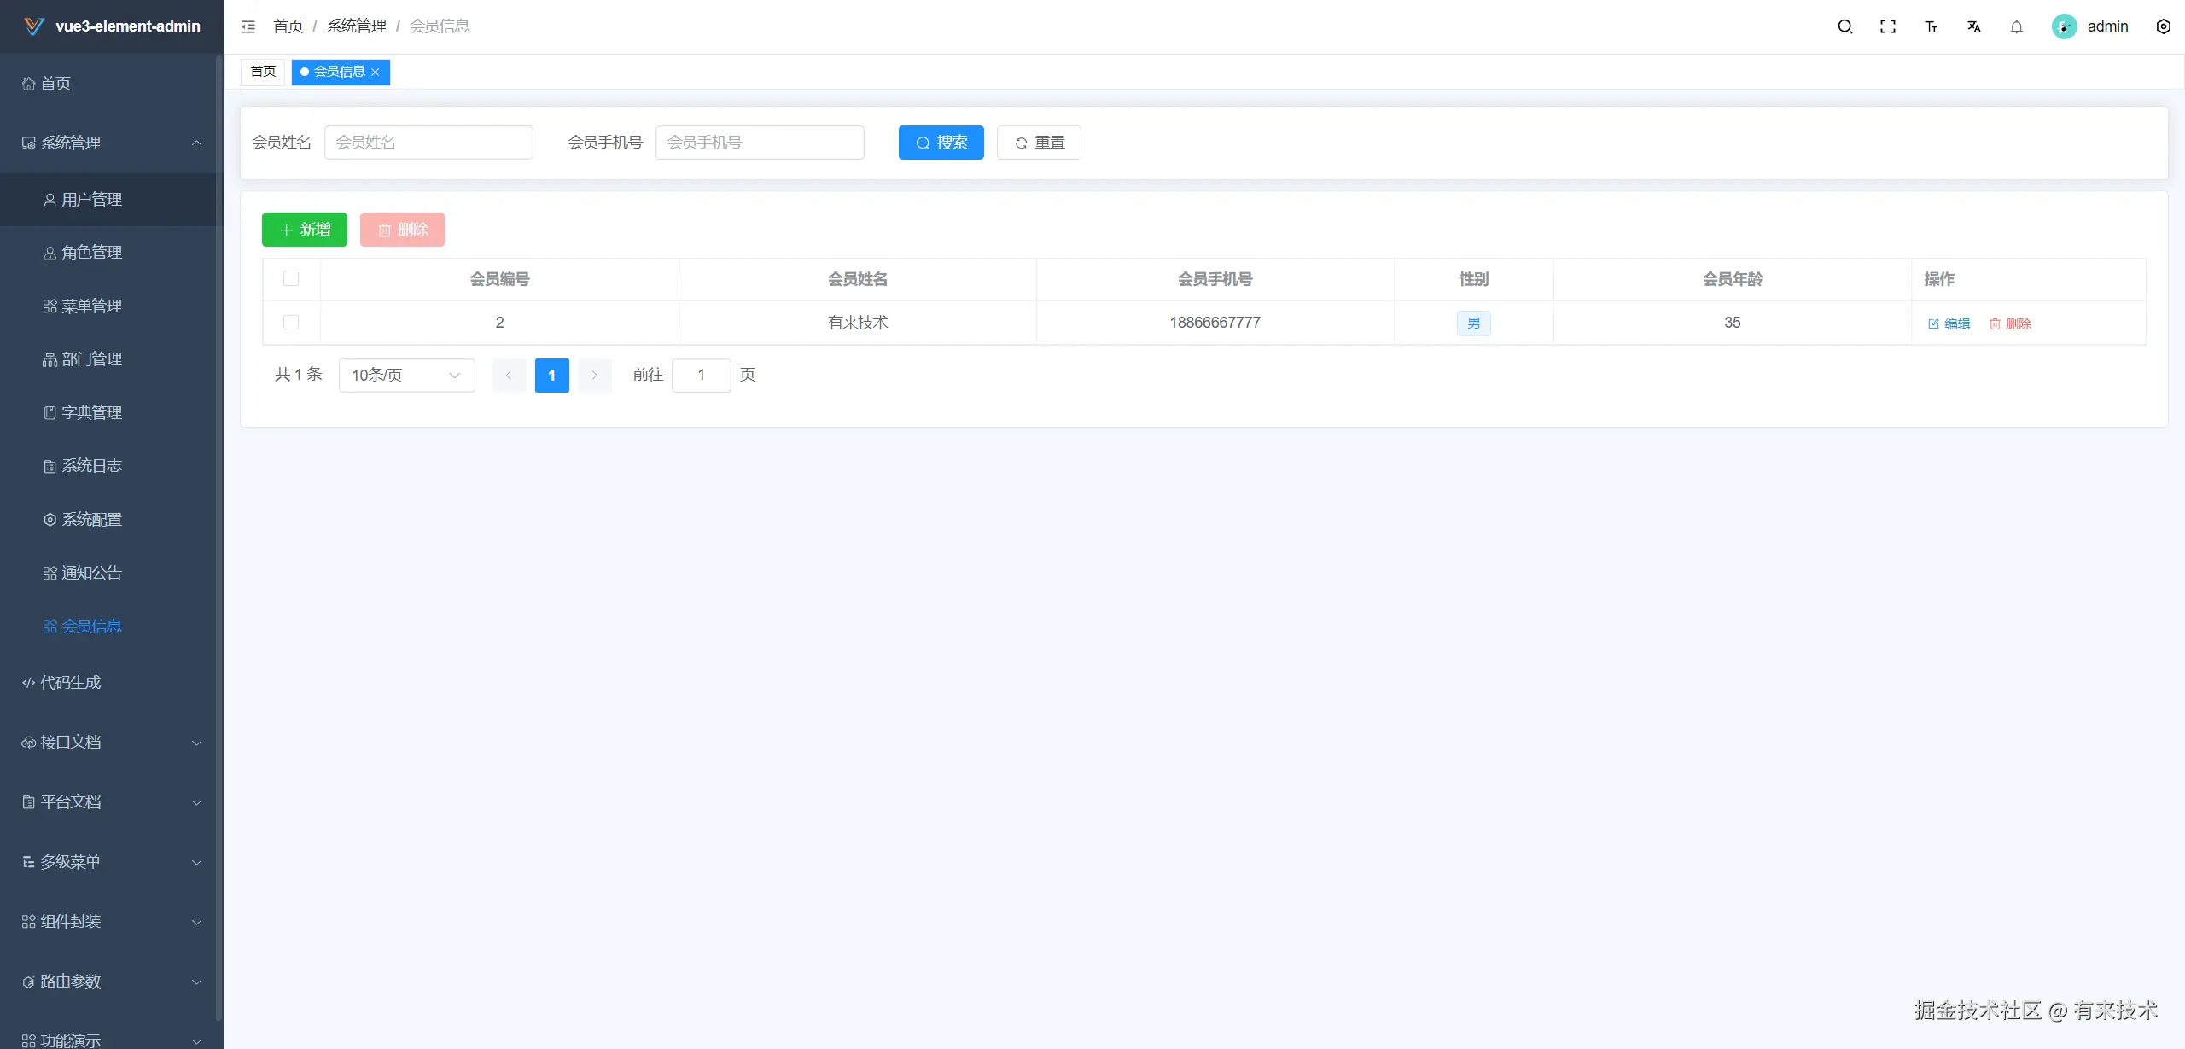
Task: Open the font size switcher icon
Action: [x=1931, y=26]
